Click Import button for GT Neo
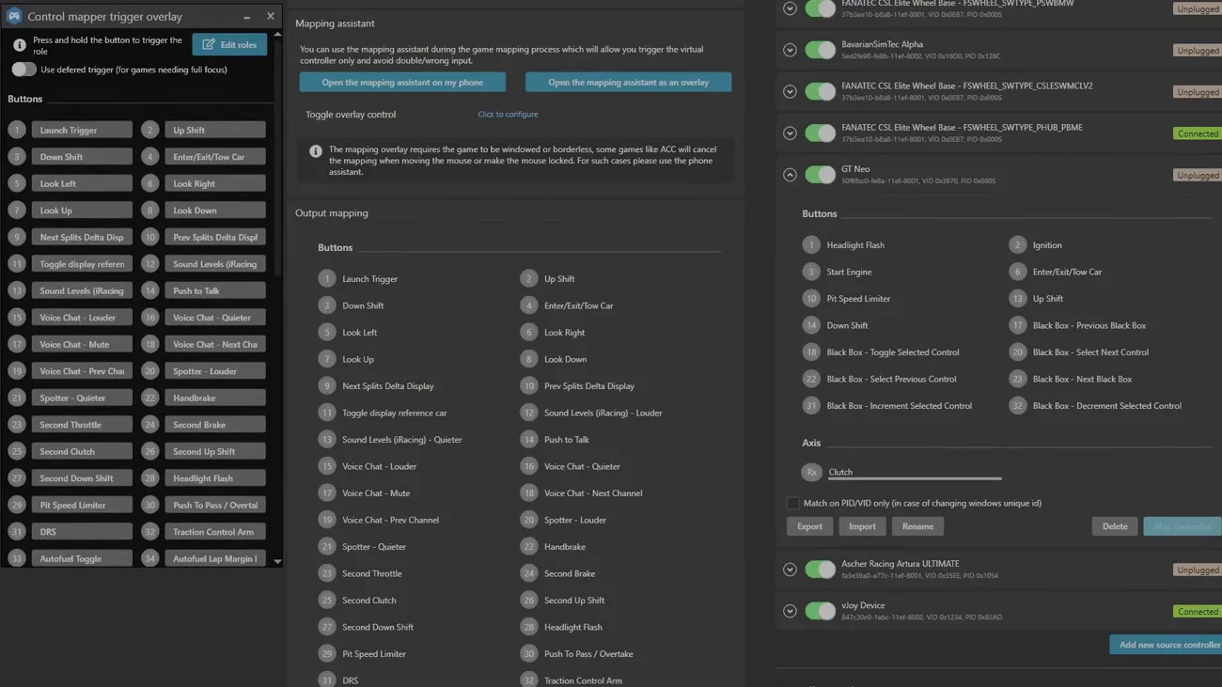The image size is (1222, 687). (x=862, y=526)
